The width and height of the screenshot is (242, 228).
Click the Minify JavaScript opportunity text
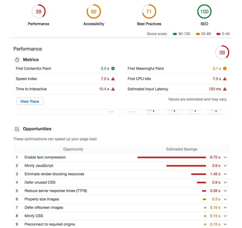[x=39, y=166]
